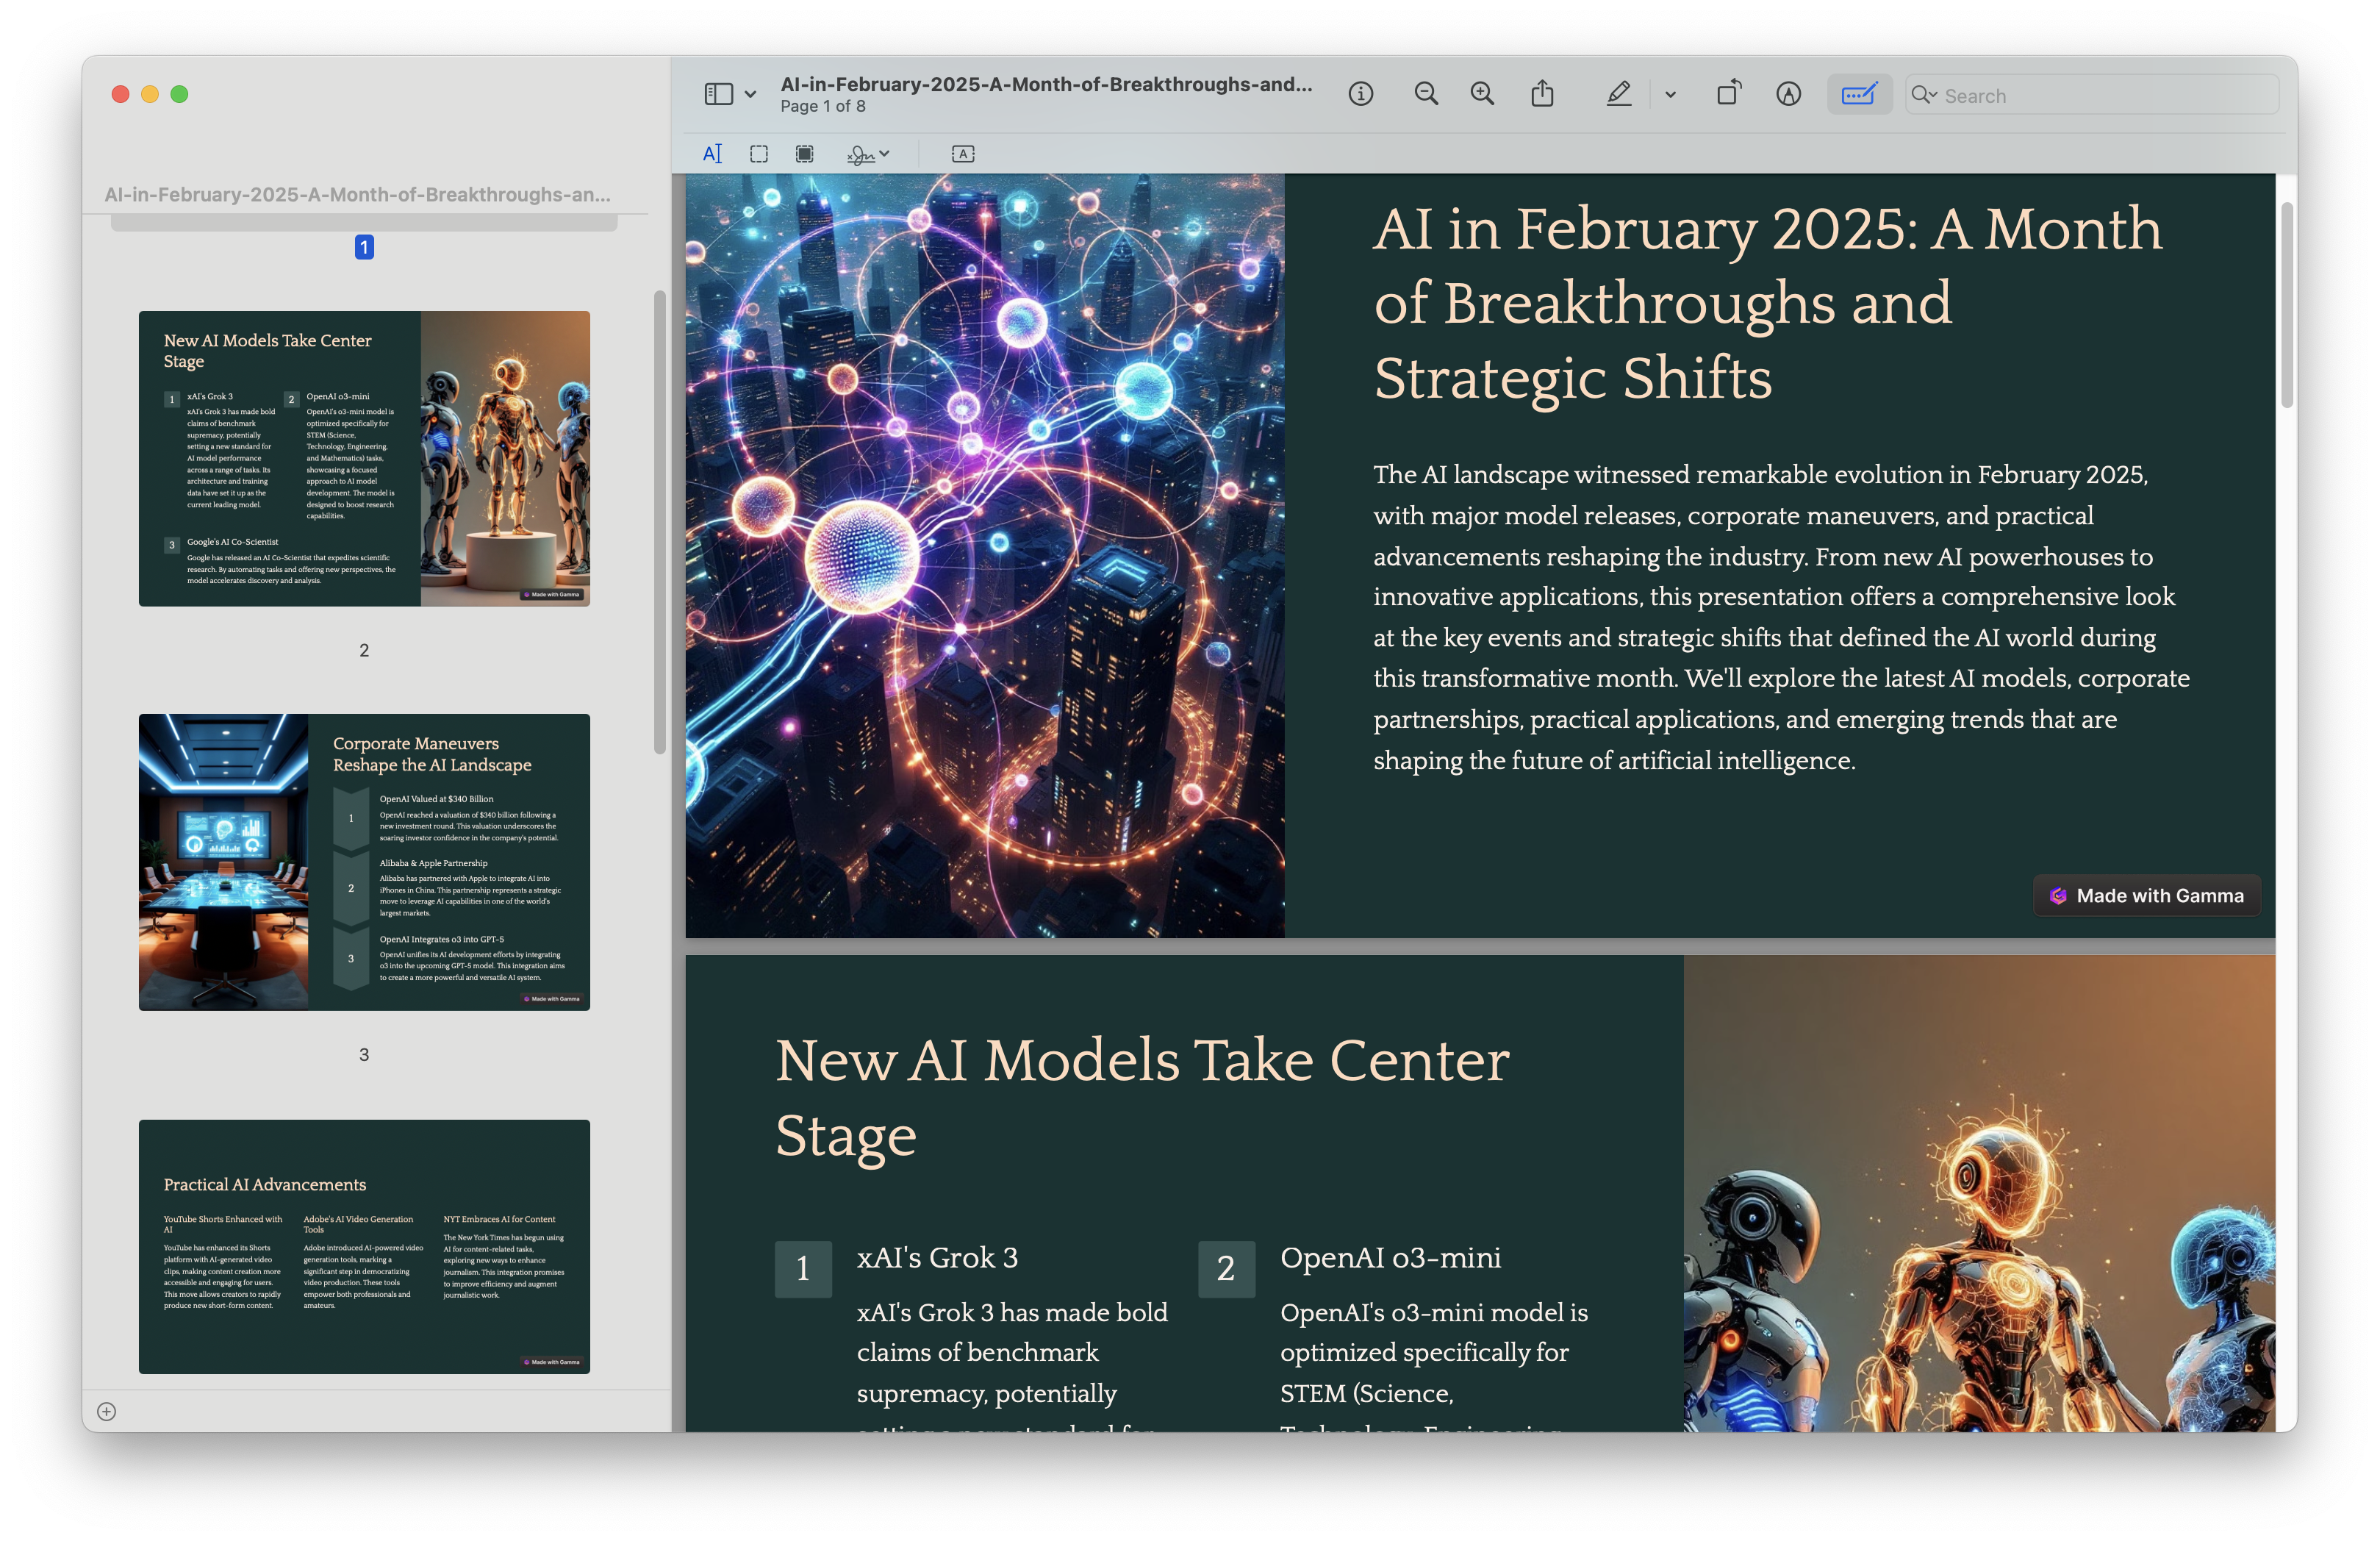The image size is (2380, 1541).
Task: Click the add page plus button
Action: click(x=107, y=1411)
